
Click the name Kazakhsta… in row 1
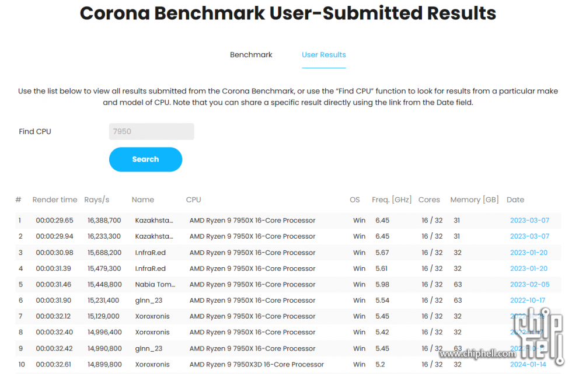(154, 221)
